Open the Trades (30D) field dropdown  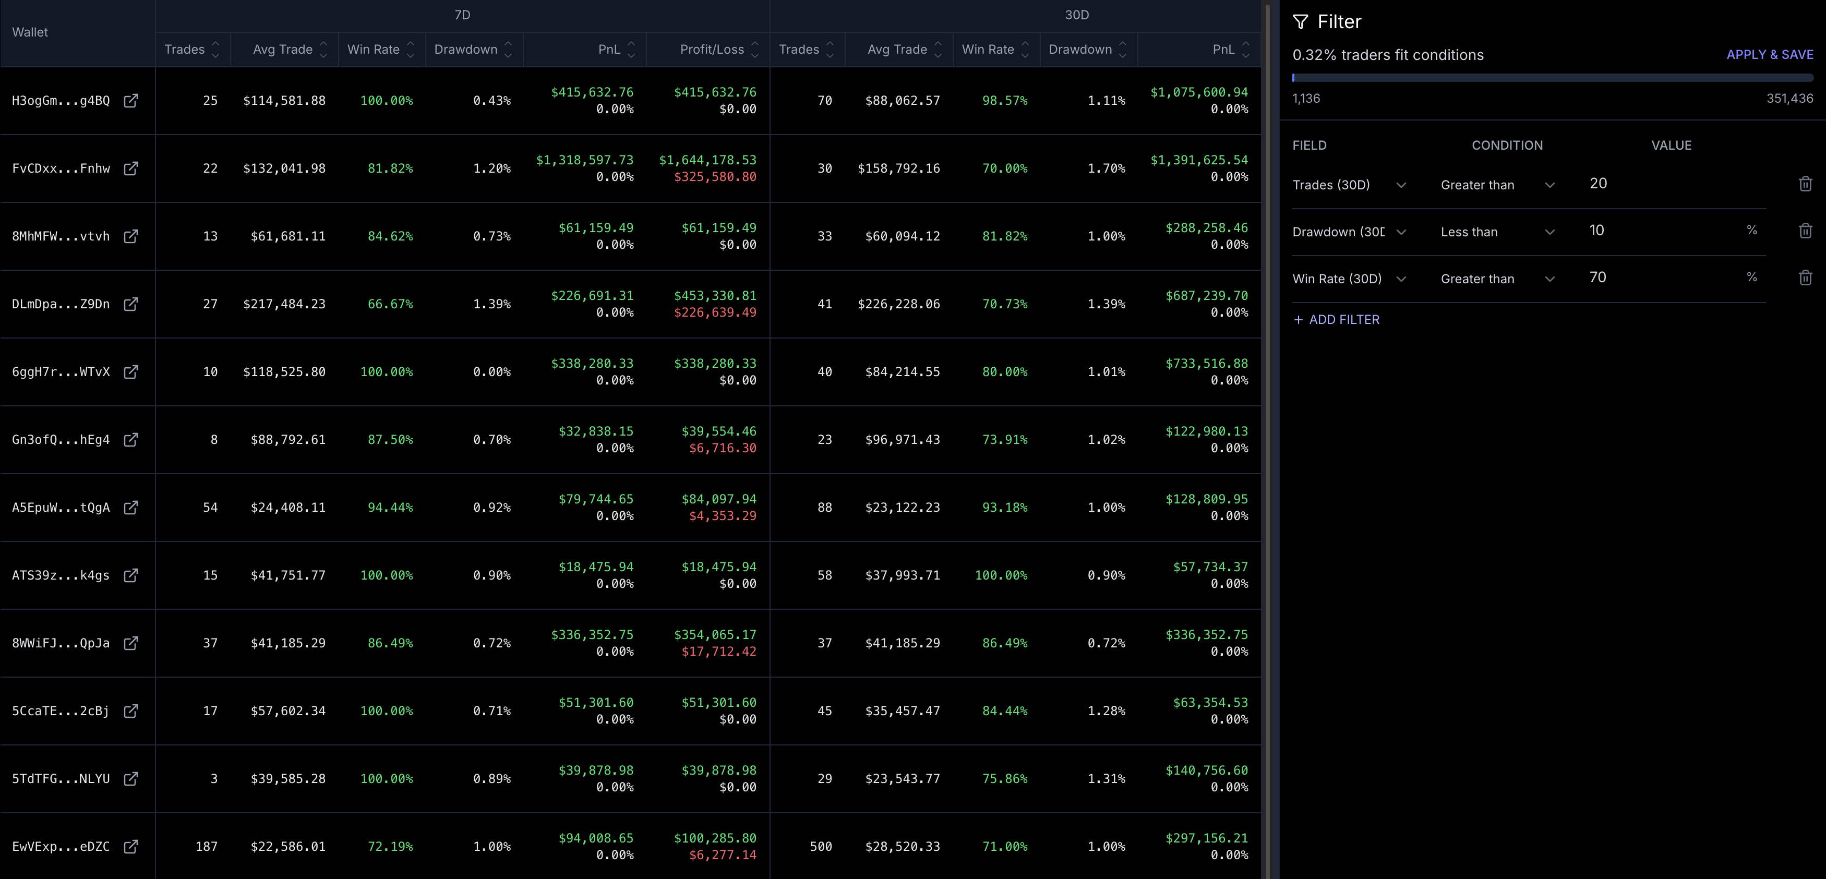coord(1401,185)
